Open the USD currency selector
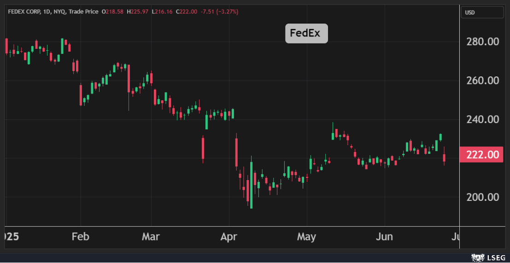This screenshot has width=510, height=263. pyautogui.click(x=482, y=12)
